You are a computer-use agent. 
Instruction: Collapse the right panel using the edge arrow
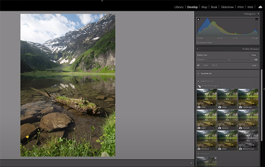264,89
